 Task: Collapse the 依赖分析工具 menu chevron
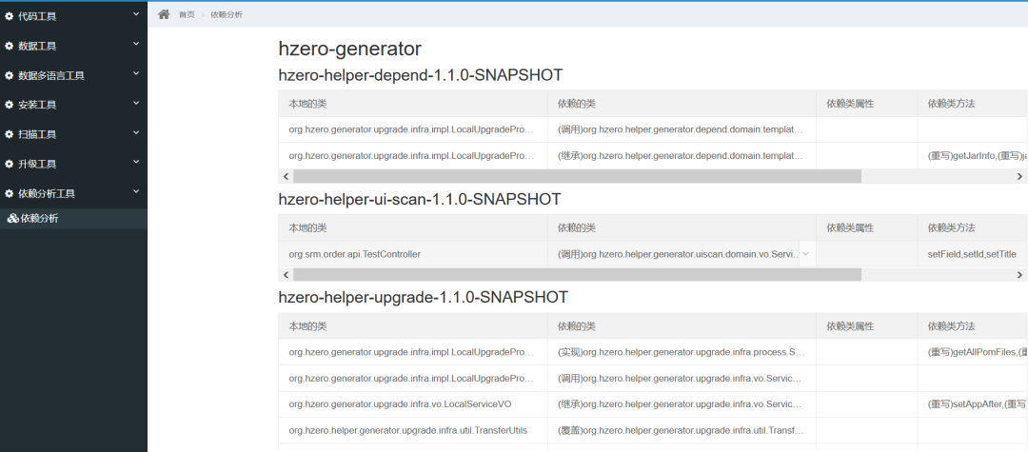click(x=136, y=191)
